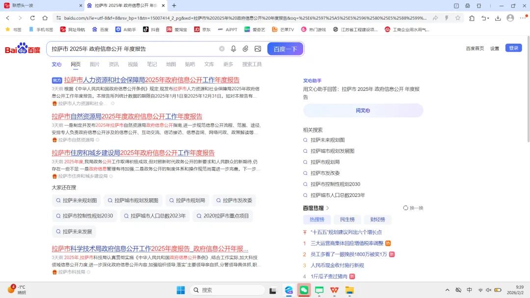
Task: Open hot topic 人民币现金收付施行新规
Action: click(x=337, y=266)
